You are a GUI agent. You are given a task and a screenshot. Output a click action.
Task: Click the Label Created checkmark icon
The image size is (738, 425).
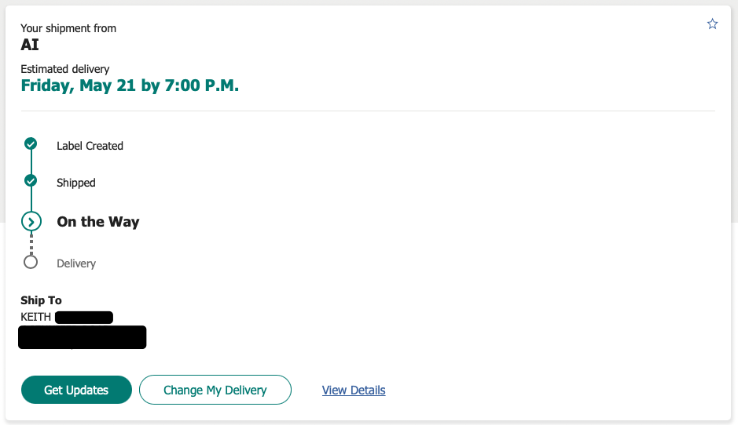pyautogui.click(x=31, y=143)
